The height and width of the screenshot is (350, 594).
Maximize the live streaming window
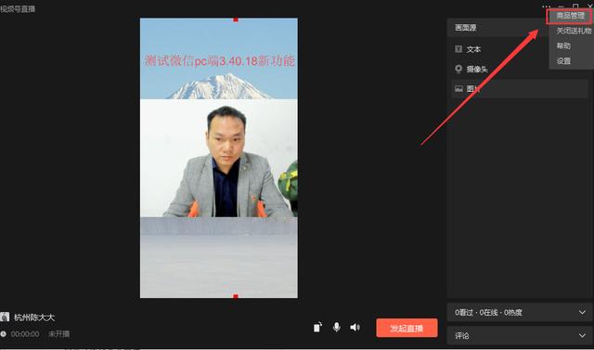(575, 6)
